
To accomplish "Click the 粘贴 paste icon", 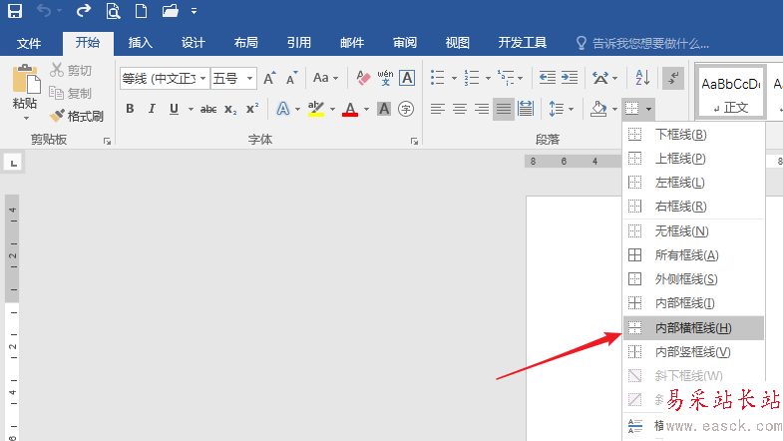I will click(x=25, y=79).
